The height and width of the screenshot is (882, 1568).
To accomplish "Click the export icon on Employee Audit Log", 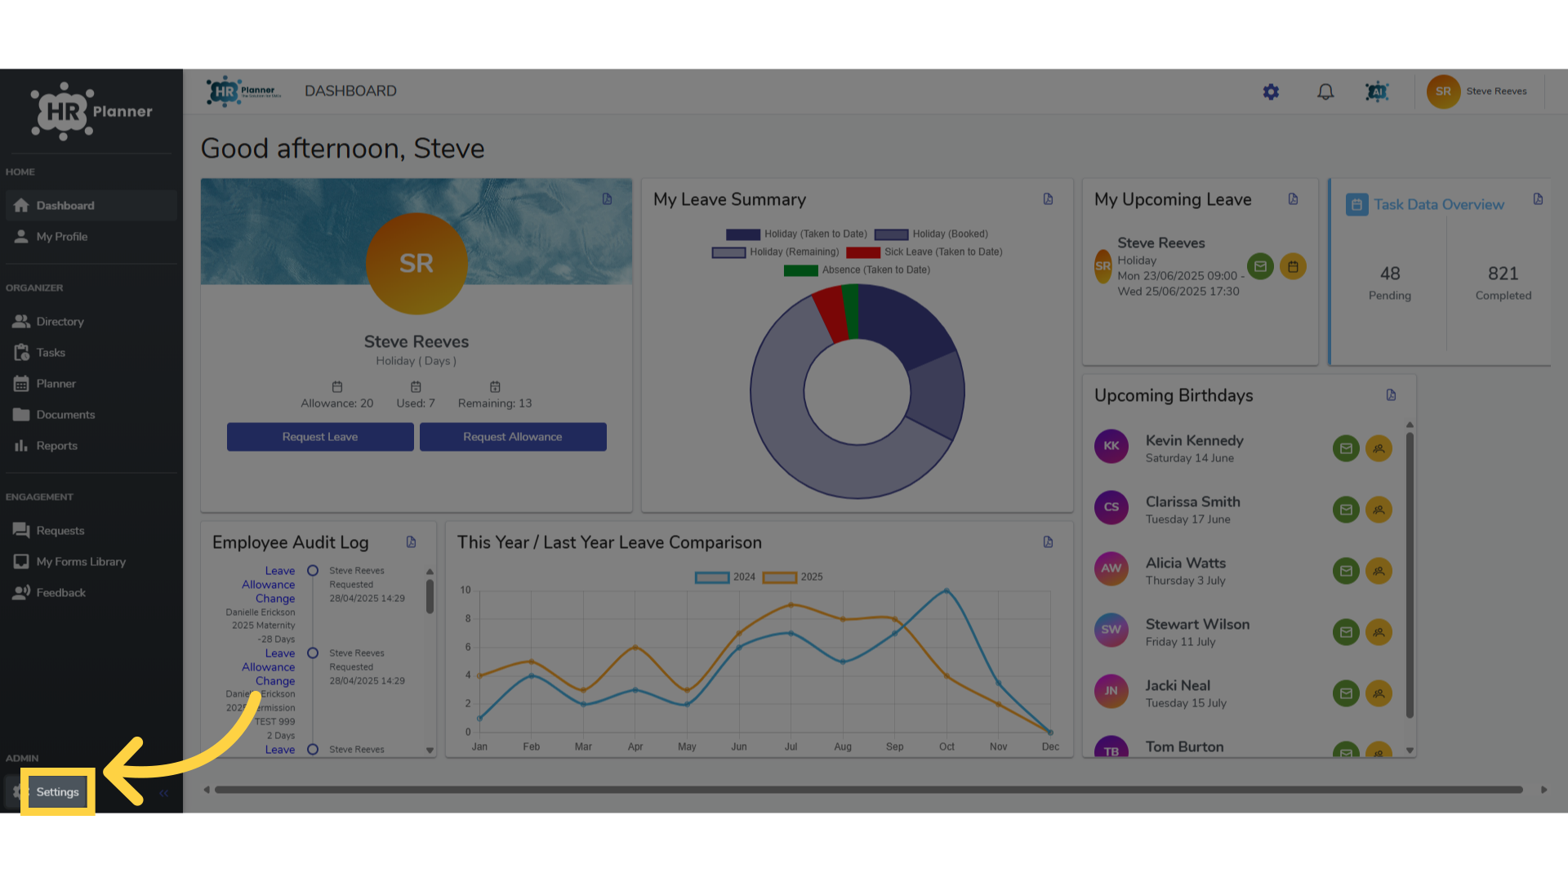I will 411,542.
